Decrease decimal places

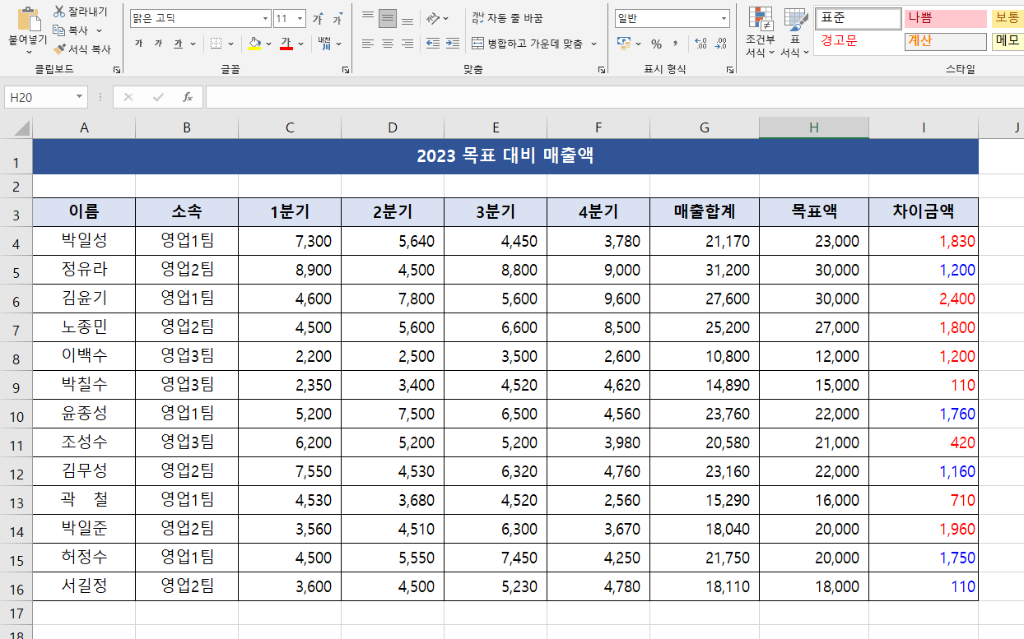tap(721, 44)
